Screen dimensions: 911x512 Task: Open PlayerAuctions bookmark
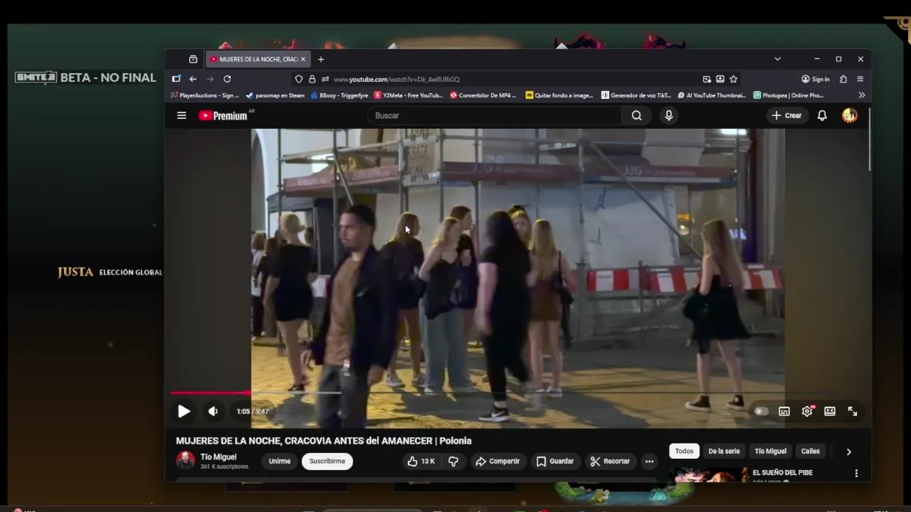tap(205, 95)
